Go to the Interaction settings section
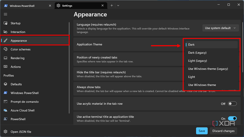 18,32
